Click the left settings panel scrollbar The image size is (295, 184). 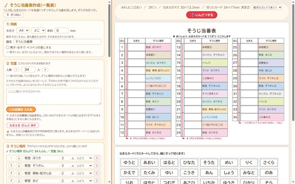109,30
